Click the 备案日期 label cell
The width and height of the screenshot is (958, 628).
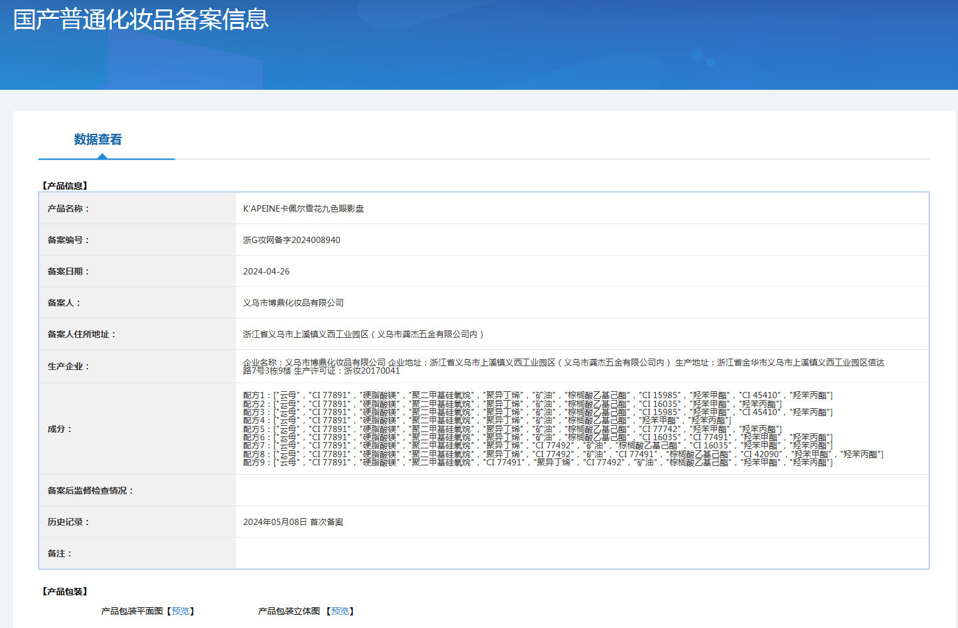point(137,271)
